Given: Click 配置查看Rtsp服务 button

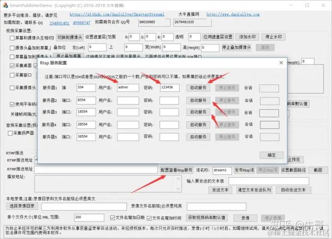Looking at the screenshot, I should pos(176,170).
